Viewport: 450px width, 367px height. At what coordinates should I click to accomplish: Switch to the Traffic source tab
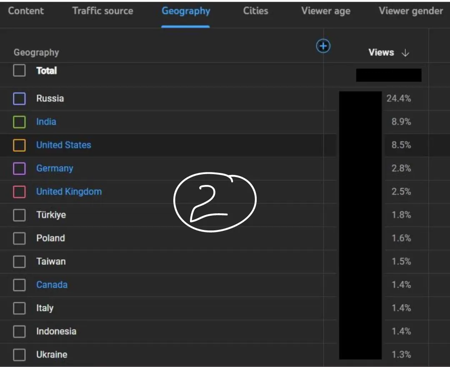[x=103, y=11]
